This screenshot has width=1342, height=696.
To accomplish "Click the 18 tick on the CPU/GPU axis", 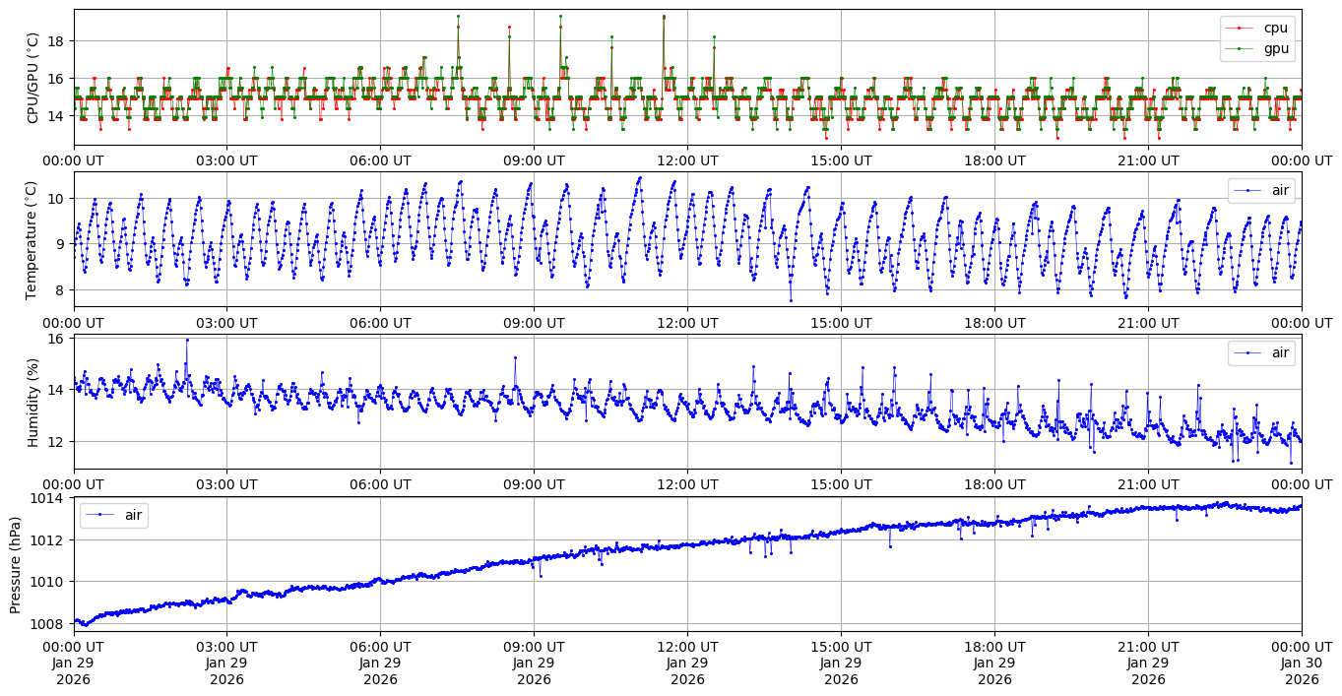I will (x=57, y=40).
